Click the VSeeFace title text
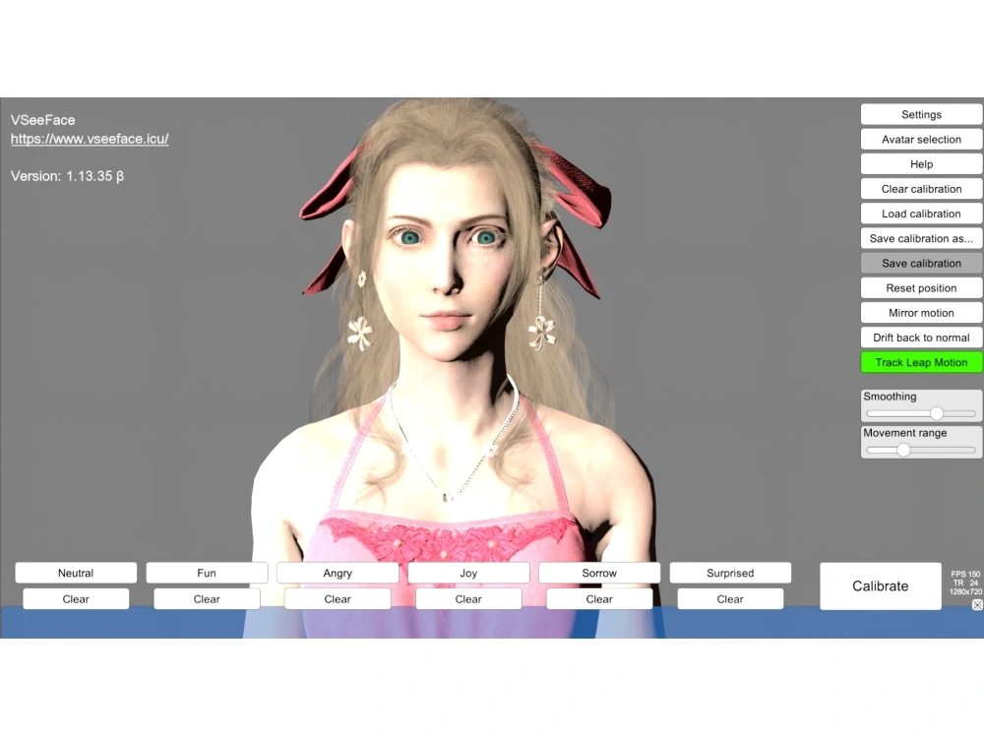This screenshot has width=984, height=738. pyautogui.click(x=42, y=120)
